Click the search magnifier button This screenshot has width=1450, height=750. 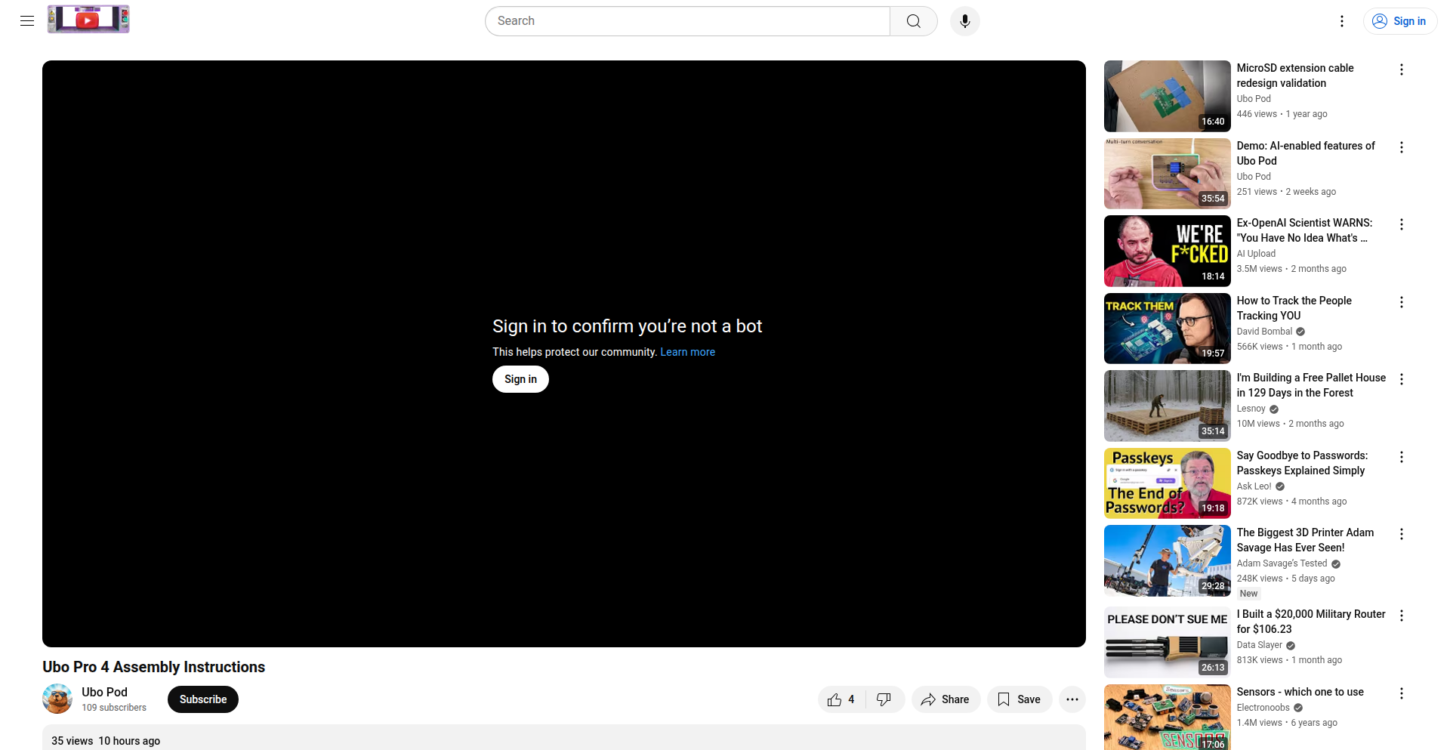tap(914, 21)
